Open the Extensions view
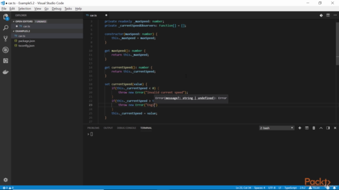This screenshot has width=339, height=190. (6, 61)
